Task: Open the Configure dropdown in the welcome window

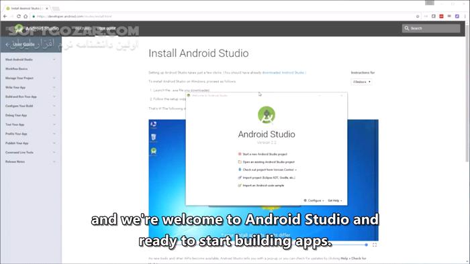Action: (x=314, y=200)
